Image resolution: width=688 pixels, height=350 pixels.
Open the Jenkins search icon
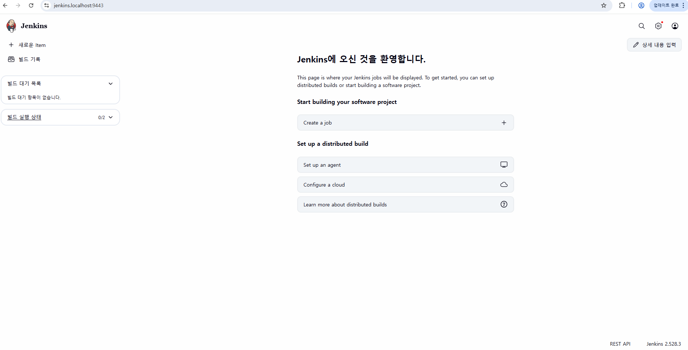pos(642,26)
